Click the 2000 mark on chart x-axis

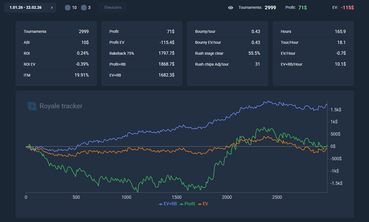pyautogui.click(x=227, y=197)
